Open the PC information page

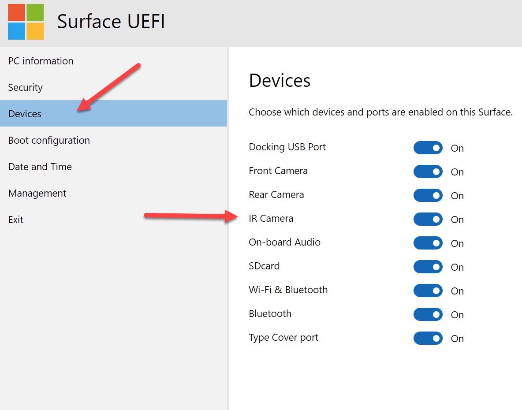(41, 61)
